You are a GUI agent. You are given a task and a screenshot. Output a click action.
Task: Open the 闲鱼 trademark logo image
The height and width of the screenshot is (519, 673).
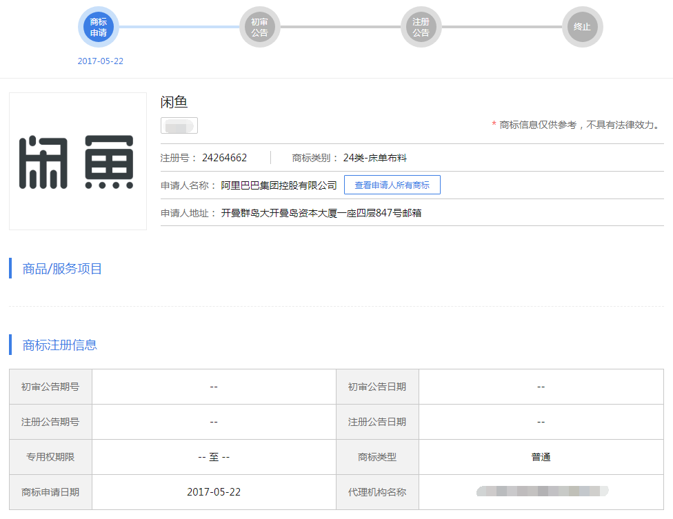pos(78,161)
